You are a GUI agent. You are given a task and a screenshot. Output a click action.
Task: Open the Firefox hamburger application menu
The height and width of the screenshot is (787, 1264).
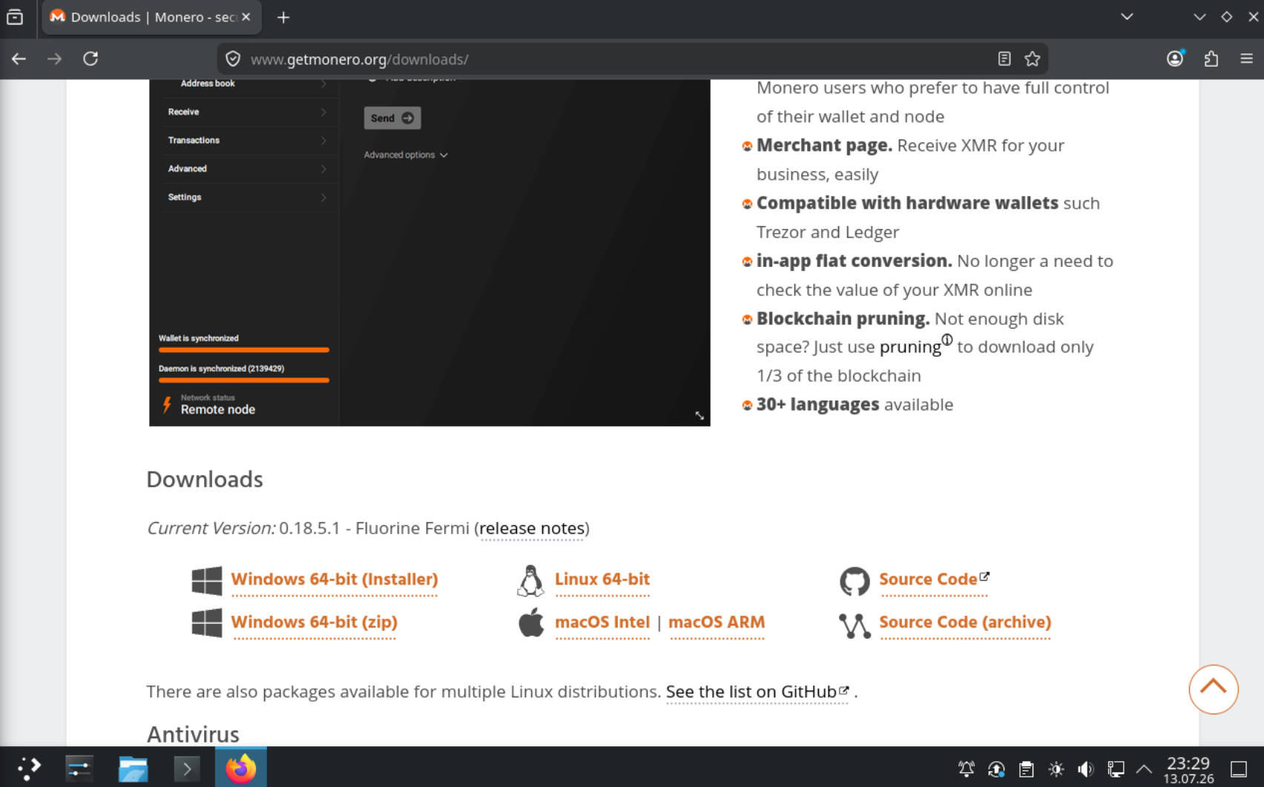(x=1246, y=59)
